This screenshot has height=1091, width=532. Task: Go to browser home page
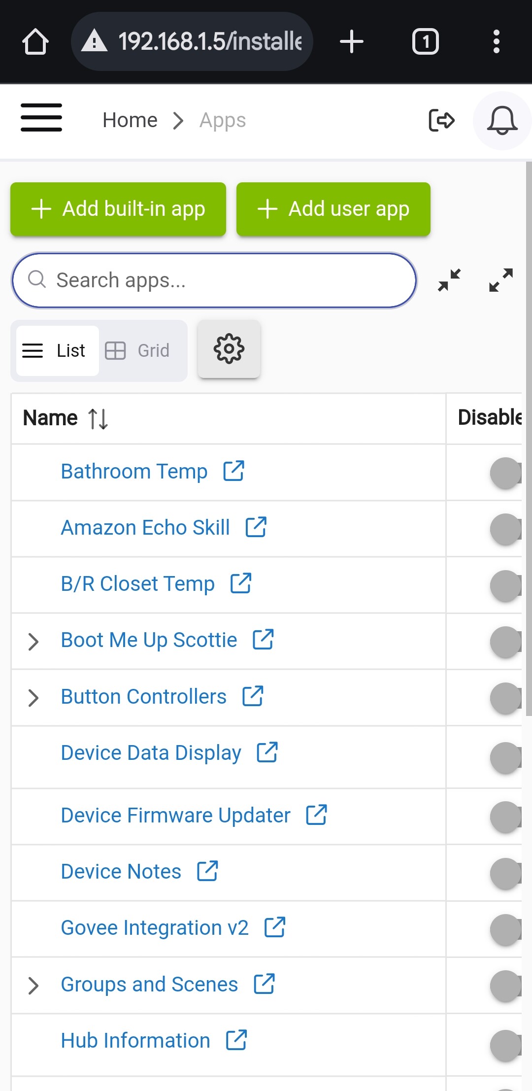coord(35,41)
